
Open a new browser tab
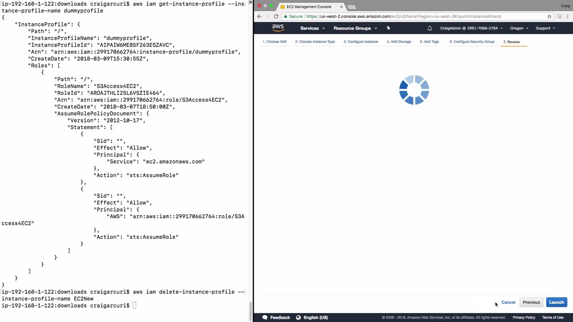[x=351, y=7]
